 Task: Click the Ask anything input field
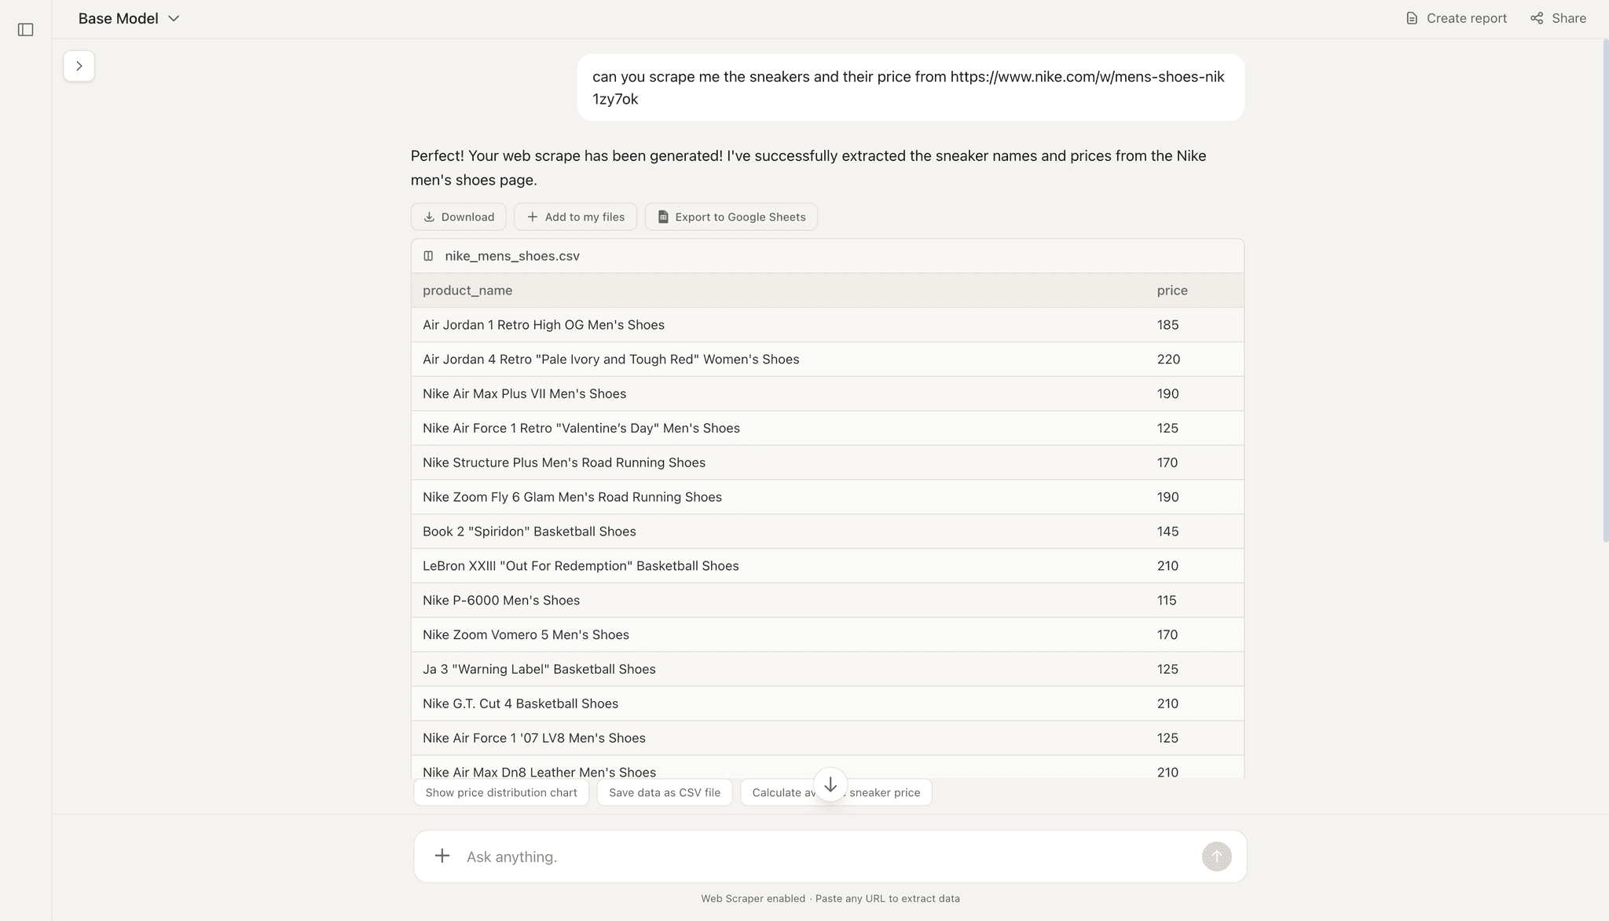(x=786, y=856)
